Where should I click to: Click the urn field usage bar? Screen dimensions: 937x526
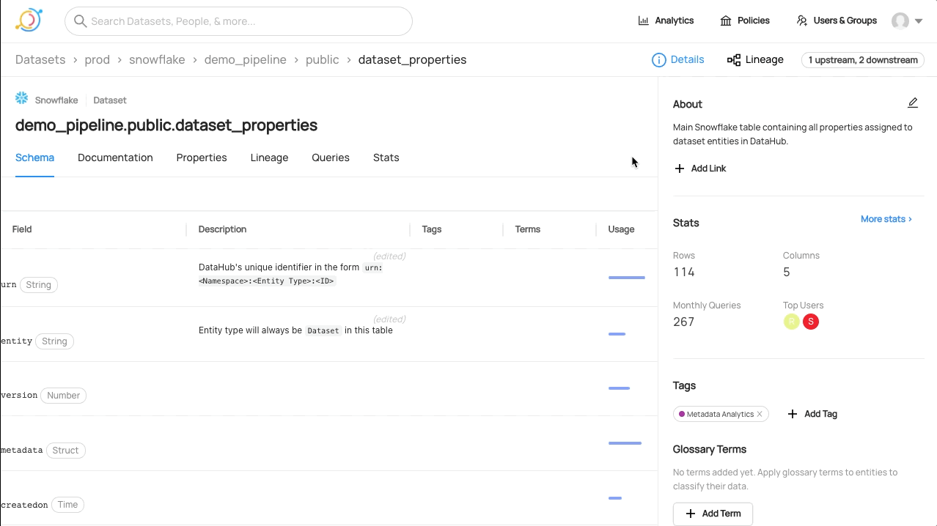tap(626, 278)
